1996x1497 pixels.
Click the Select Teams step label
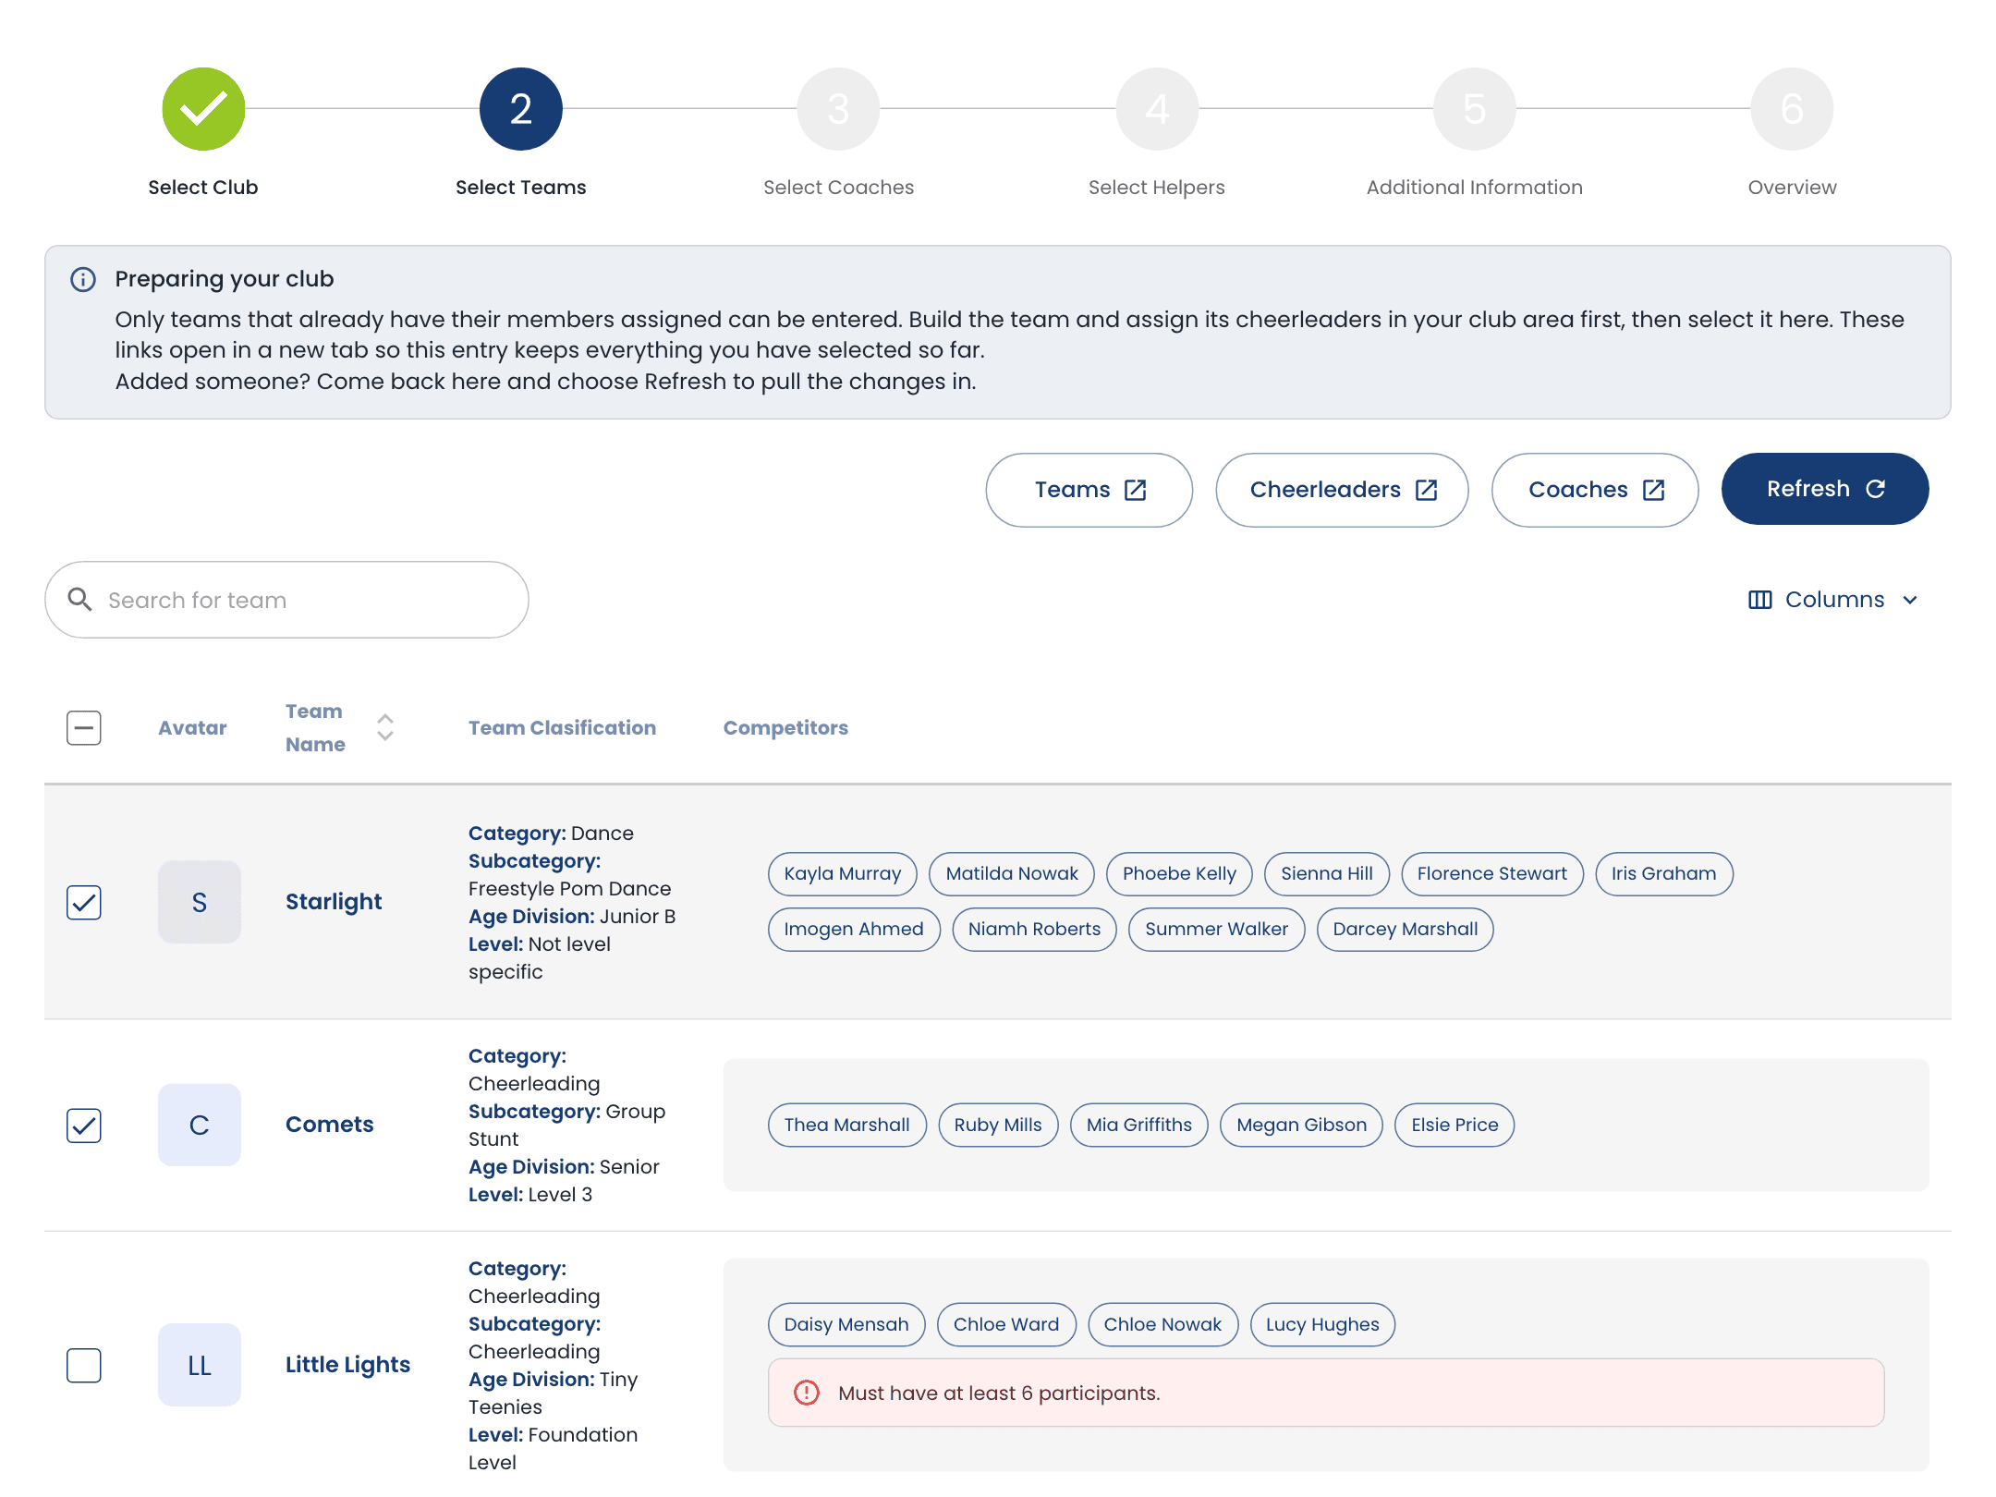click(x=521, y=188)
